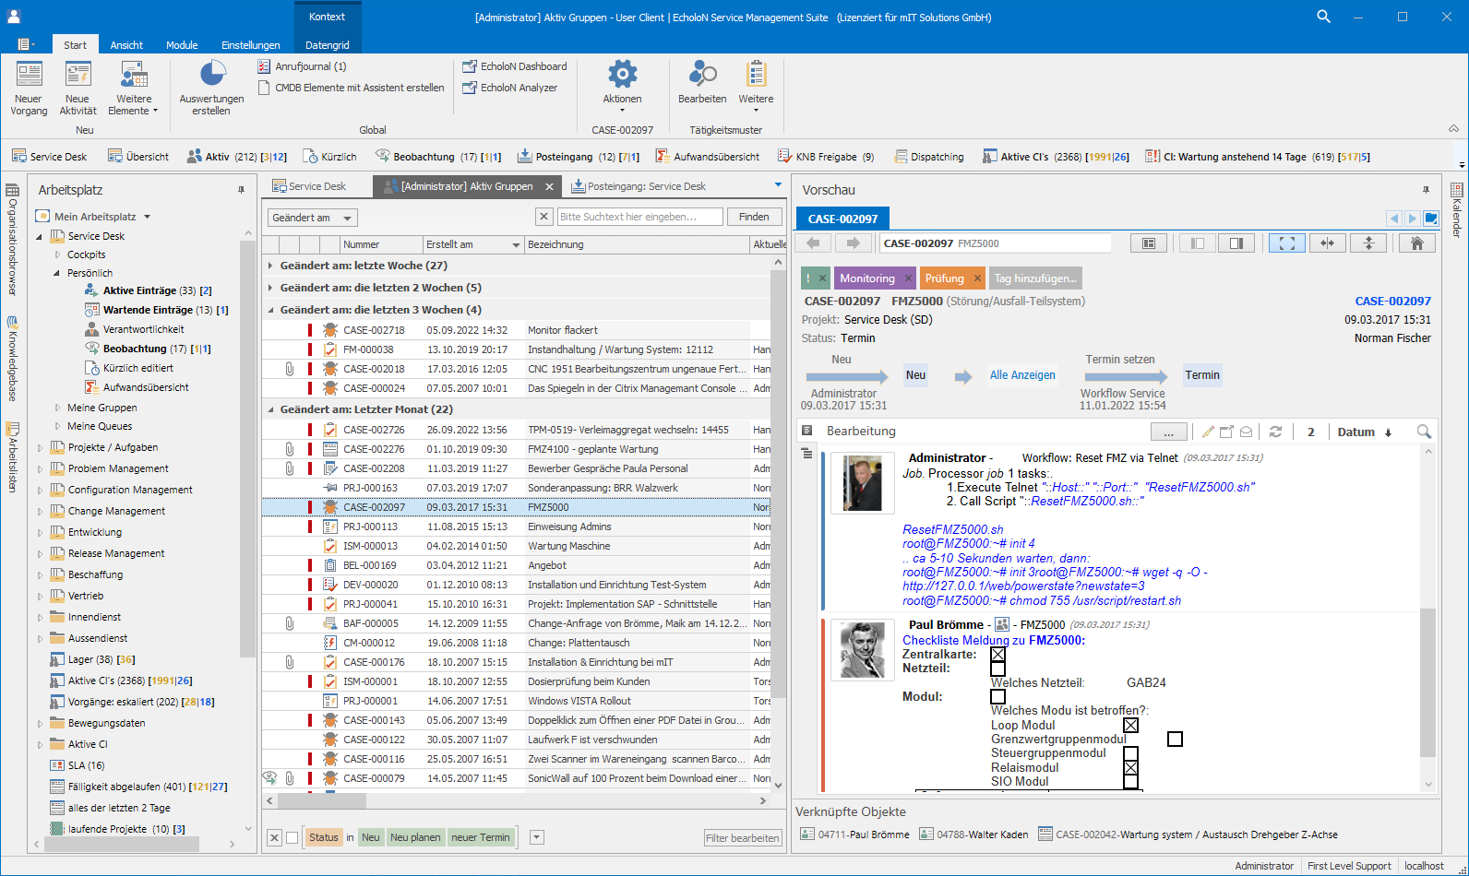This screenshot has height=876, width=1469.
Task: Remove the status filter with X button
Action: [x=274, y=837]
